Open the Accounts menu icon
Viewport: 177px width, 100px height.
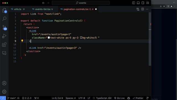point(4,83)
